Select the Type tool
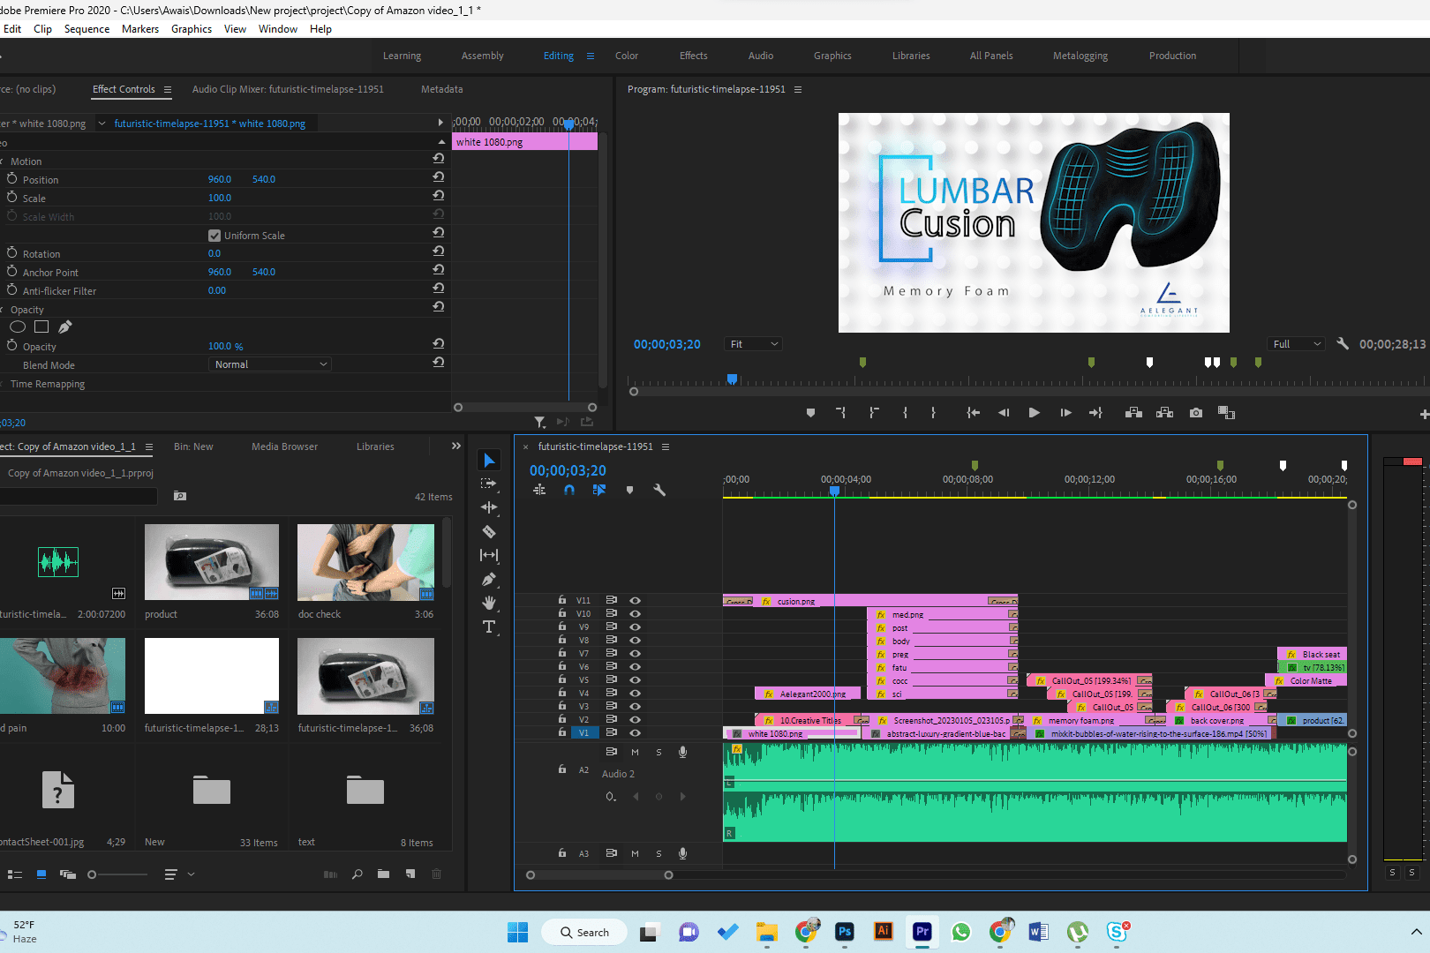 489,627
